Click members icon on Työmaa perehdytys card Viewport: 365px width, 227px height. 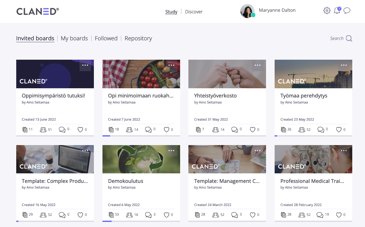coord(302,130)
